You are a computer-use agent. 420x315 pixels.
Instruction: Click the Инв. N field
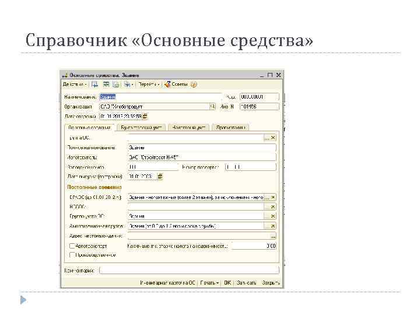coord(259,107)
